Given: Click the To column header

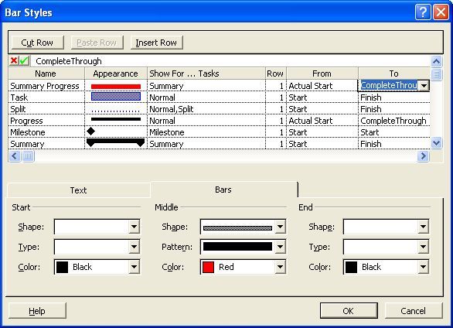Looking at the screenshot, I should (x=394, y=73).
